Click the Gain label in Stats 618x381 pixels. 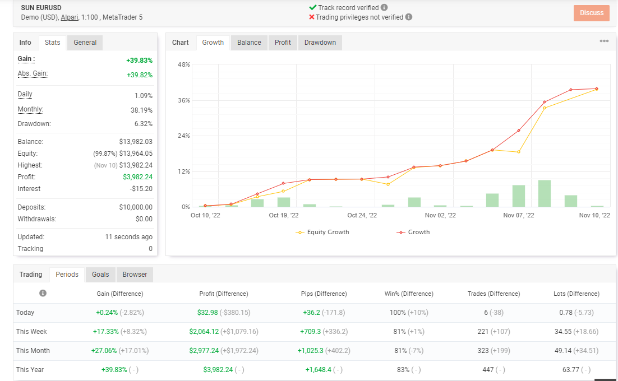click(26, 59)
